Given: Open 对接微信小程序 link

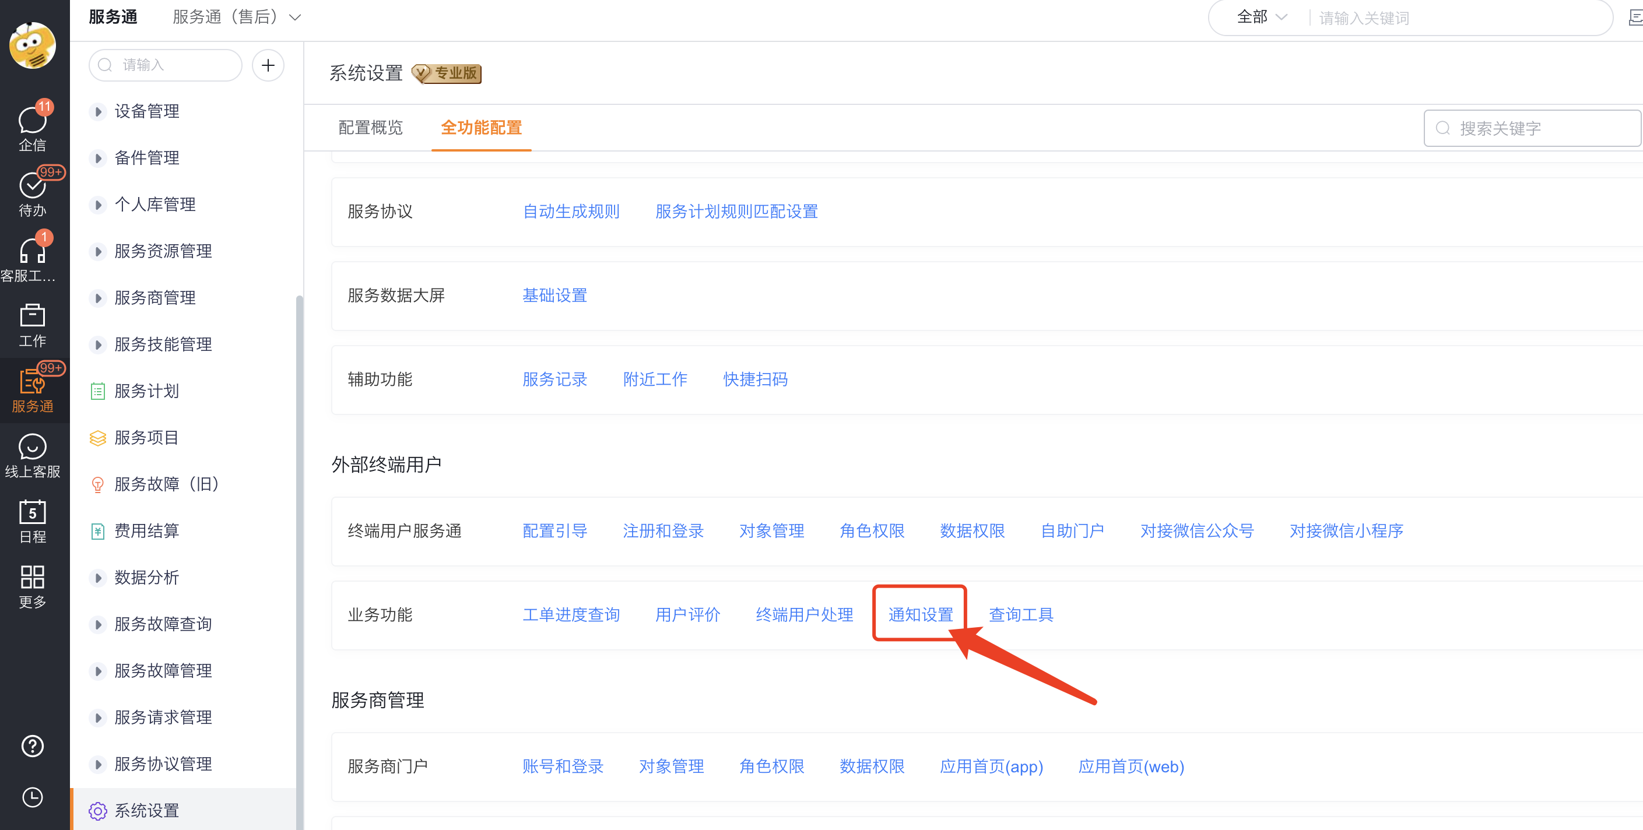Looking at the screenshot, I should tap(1346, 530).
